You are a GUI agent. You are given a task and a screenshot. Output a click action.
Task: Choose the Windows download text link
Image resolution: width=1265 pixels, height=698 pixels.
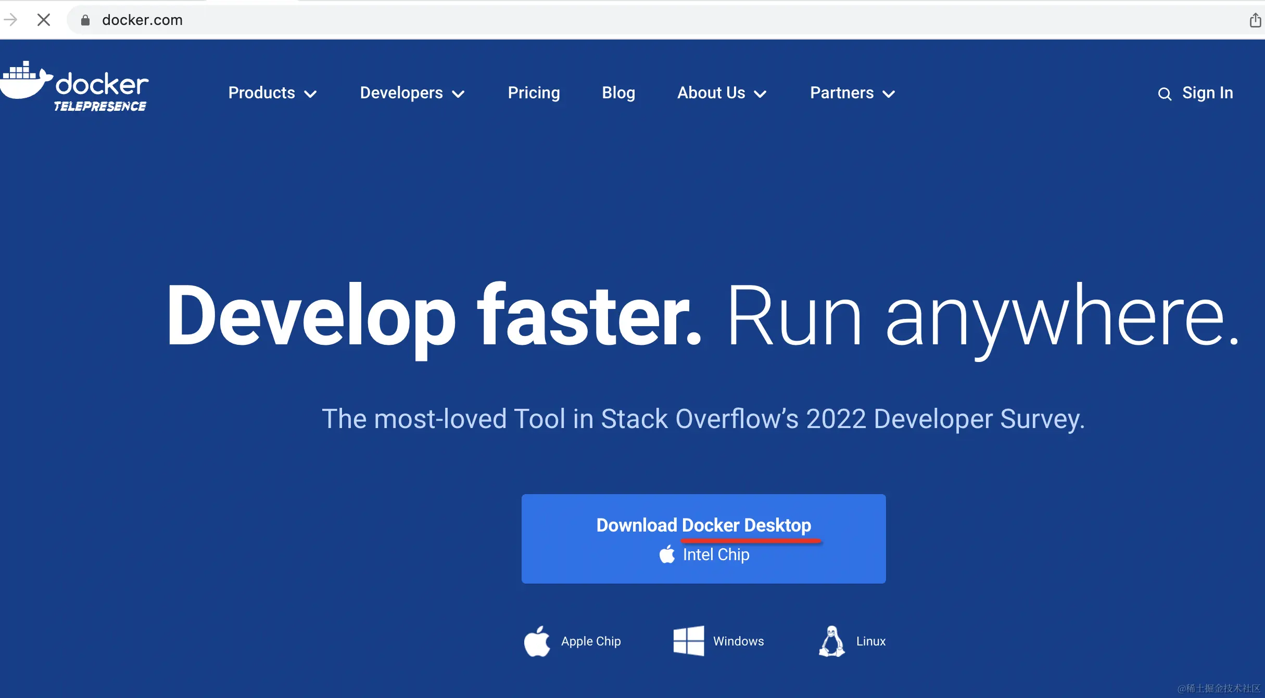tap(738, 641)
